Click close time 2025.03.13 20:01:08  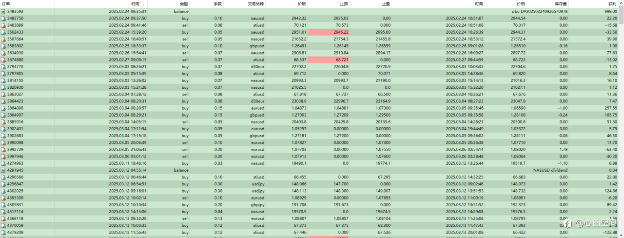click(465, 233)
